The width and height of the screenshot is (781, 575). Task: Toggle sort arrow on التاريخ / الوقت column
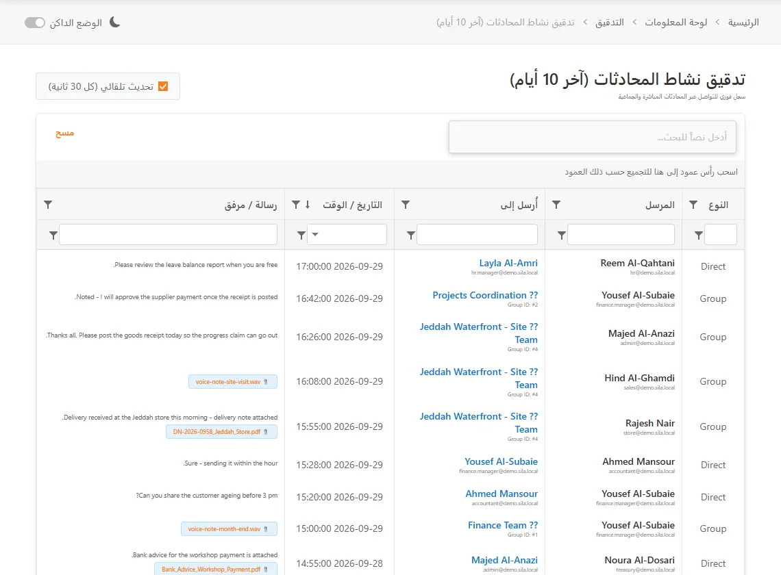[x=308, y=205]
